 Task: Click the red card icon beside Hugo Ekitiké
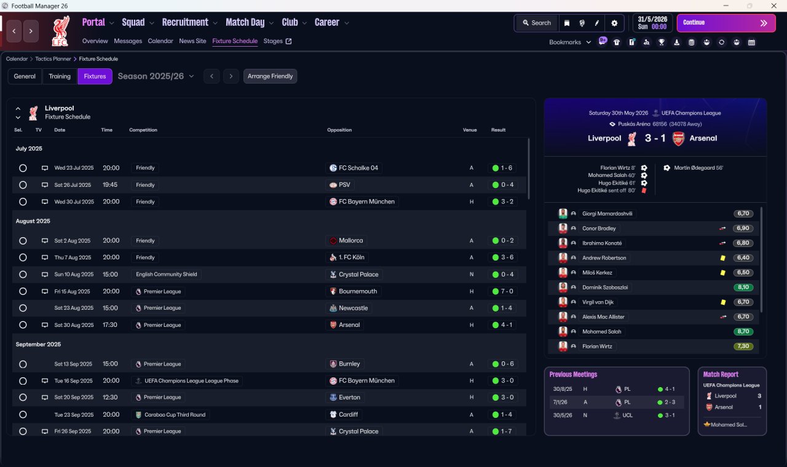644,190
